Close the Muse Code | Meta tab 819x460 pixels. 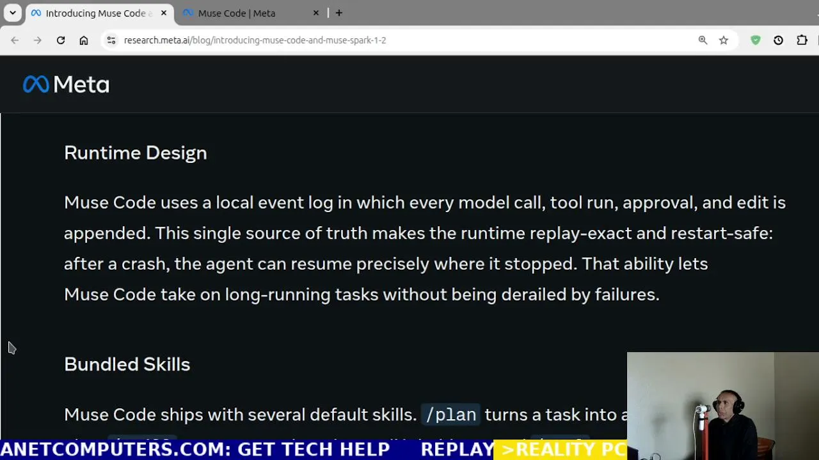pyautogui.click(x=315, y=13)
